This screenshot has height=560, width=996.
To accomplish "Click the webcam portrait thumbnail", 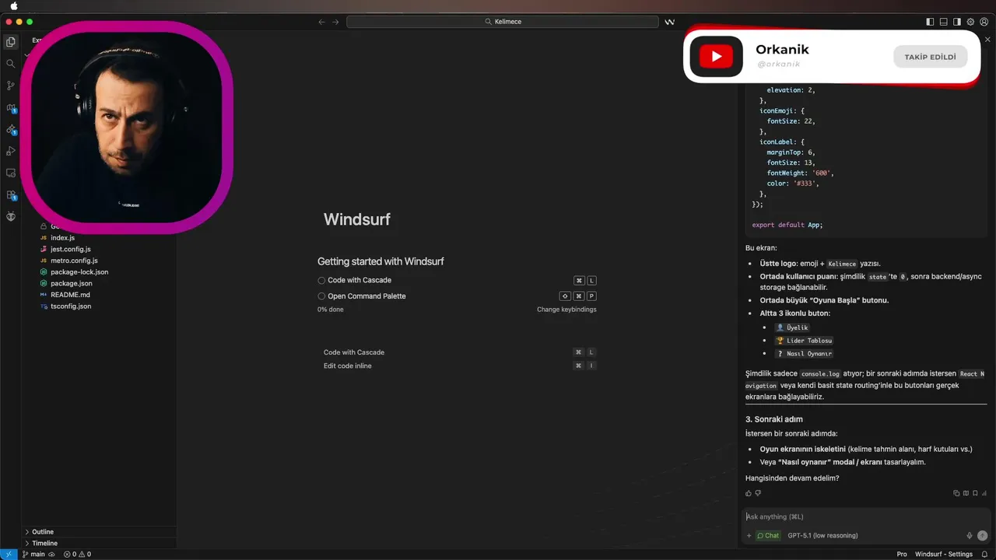I will (x=126, y=128).
